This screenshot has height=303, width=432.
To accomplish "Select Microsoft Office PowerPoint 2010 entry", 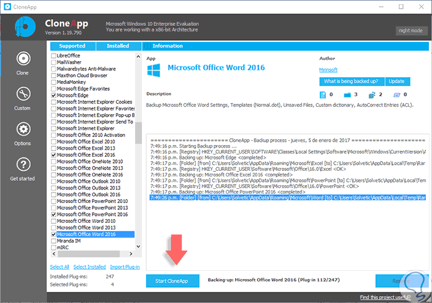I will [x=93, y=201].
